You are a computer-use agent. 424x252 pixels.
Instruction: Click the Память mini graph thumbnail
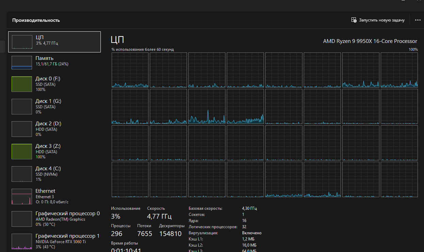(x=22, y=63)
